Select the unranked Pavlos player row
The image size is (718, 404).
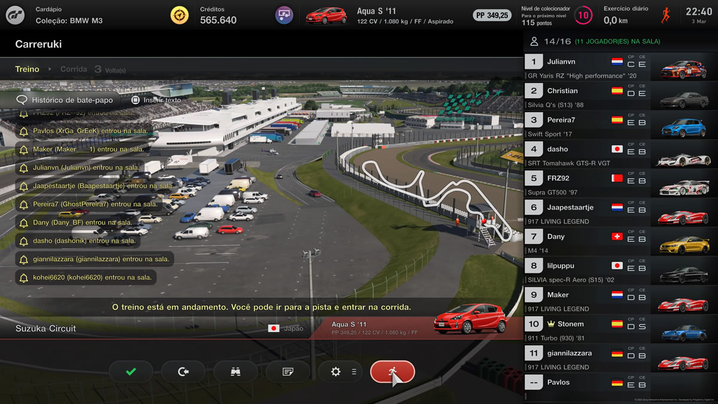pos(620,388)
